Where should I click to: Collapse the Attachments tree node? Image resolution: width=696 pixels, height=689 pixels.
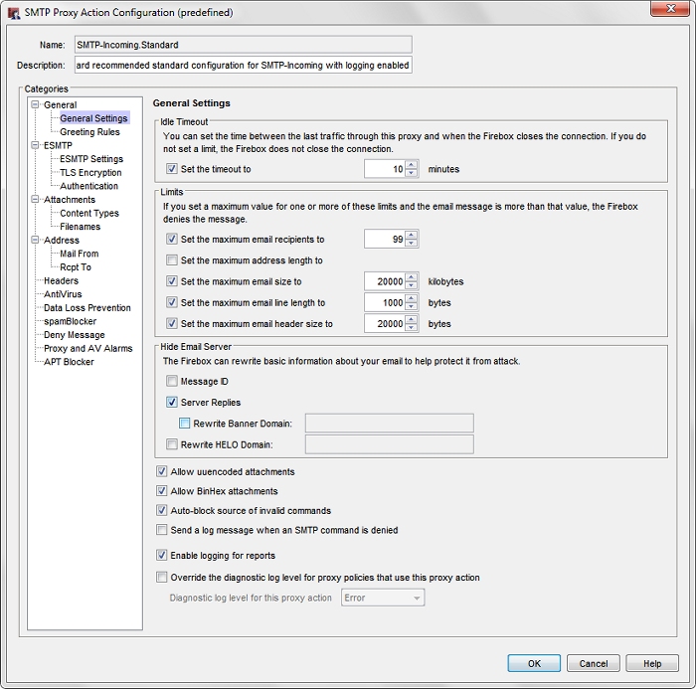36,200
